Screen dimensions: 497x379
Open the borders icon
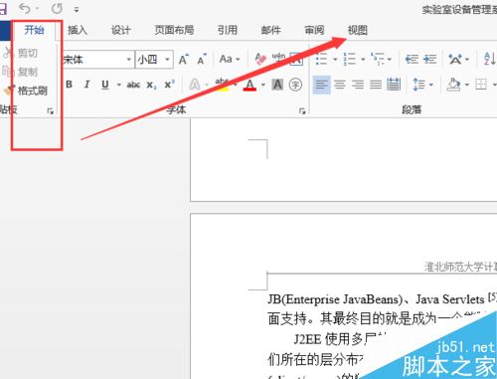tap(481, 85)
